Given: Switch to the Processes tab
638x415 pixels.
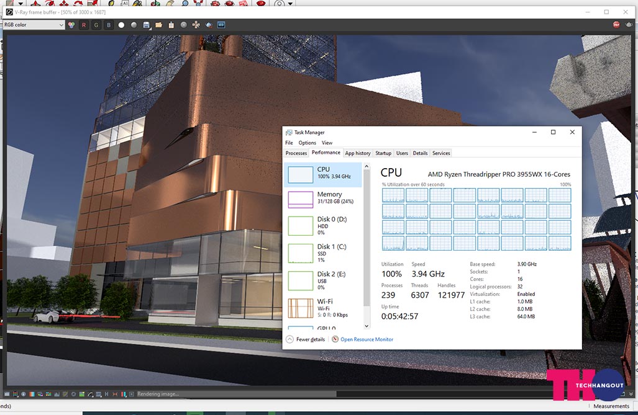Looking at the screenshot, I should [296, 153].
